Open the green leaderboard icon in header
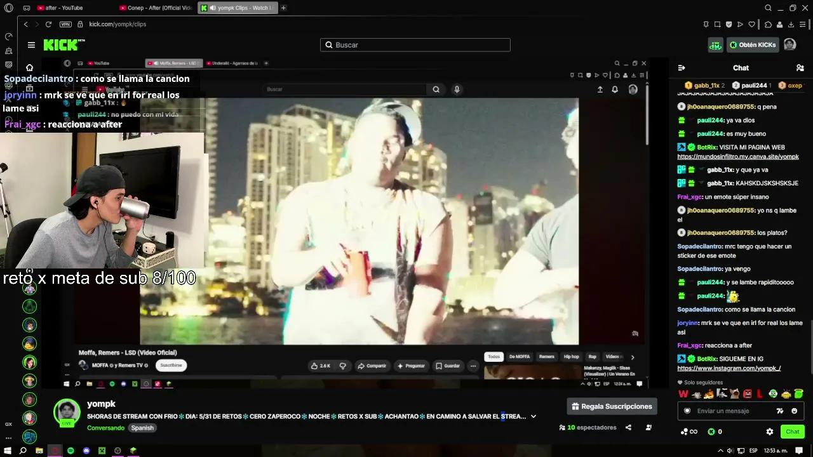The image size is (813, 457). point(716,45)
